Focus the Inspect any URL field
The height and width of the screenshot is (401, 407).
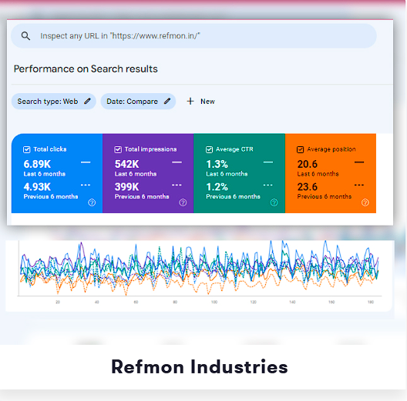pyautogui.click(x=193, y=35)
